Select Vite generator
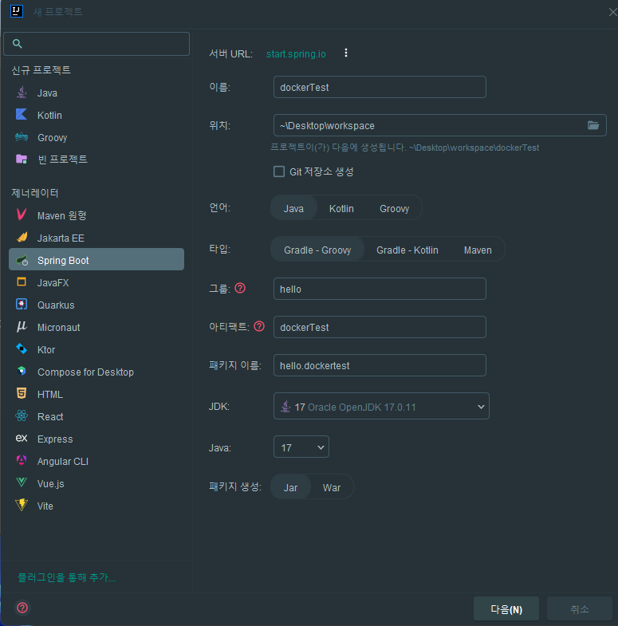 [45, 506]
